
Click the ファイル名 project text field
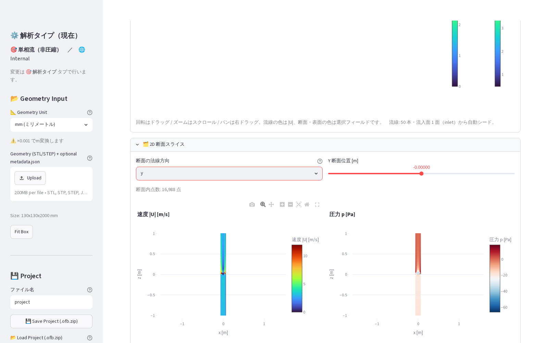(x=51, y=302)
